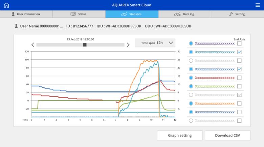The width and height of the screenshot is (264, 147).
Task: Click the orange line peak on graph
Action: [150, 61]
